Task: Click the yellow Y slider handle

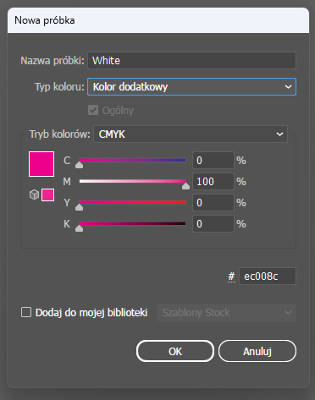Action: tap(80, 207)
